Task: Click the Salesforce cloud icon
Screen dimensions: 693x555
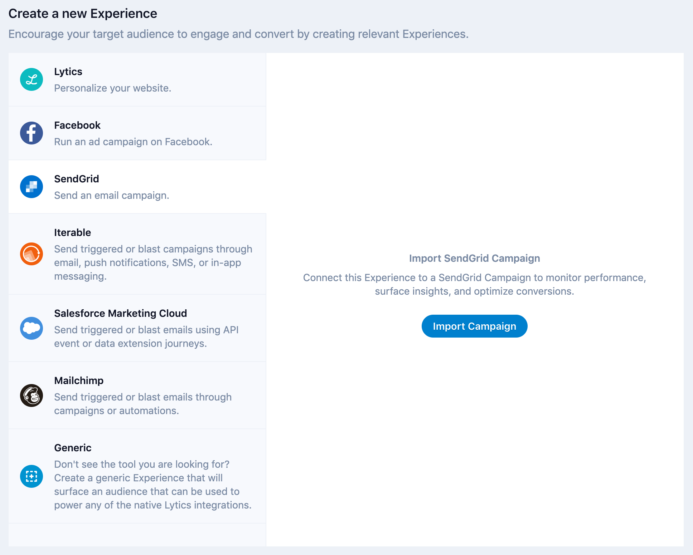Action: 31,328
